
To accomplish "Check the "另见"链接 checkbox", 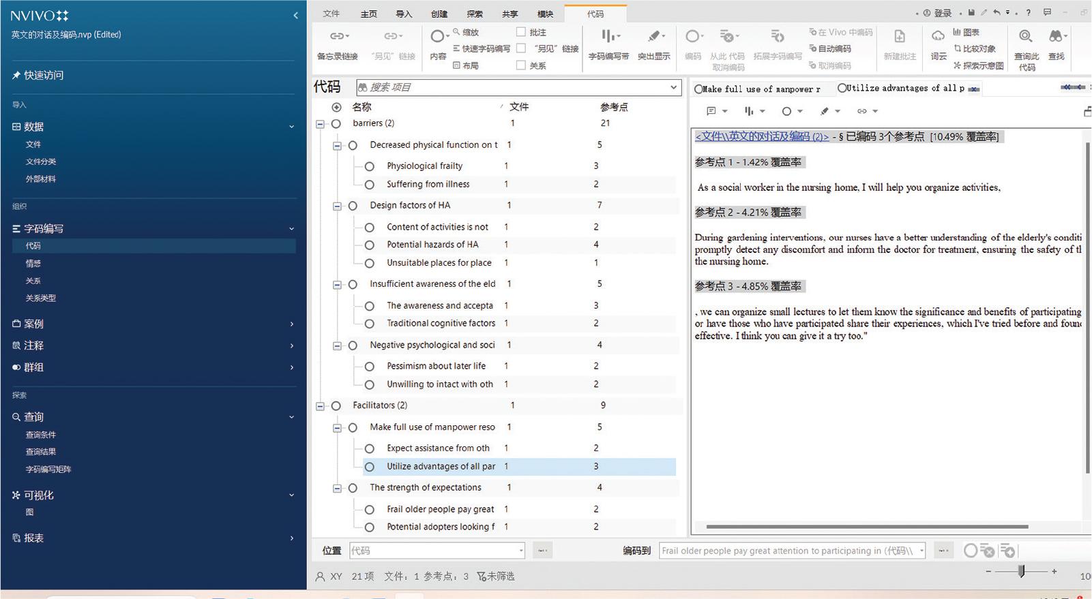I will (521, 48).
